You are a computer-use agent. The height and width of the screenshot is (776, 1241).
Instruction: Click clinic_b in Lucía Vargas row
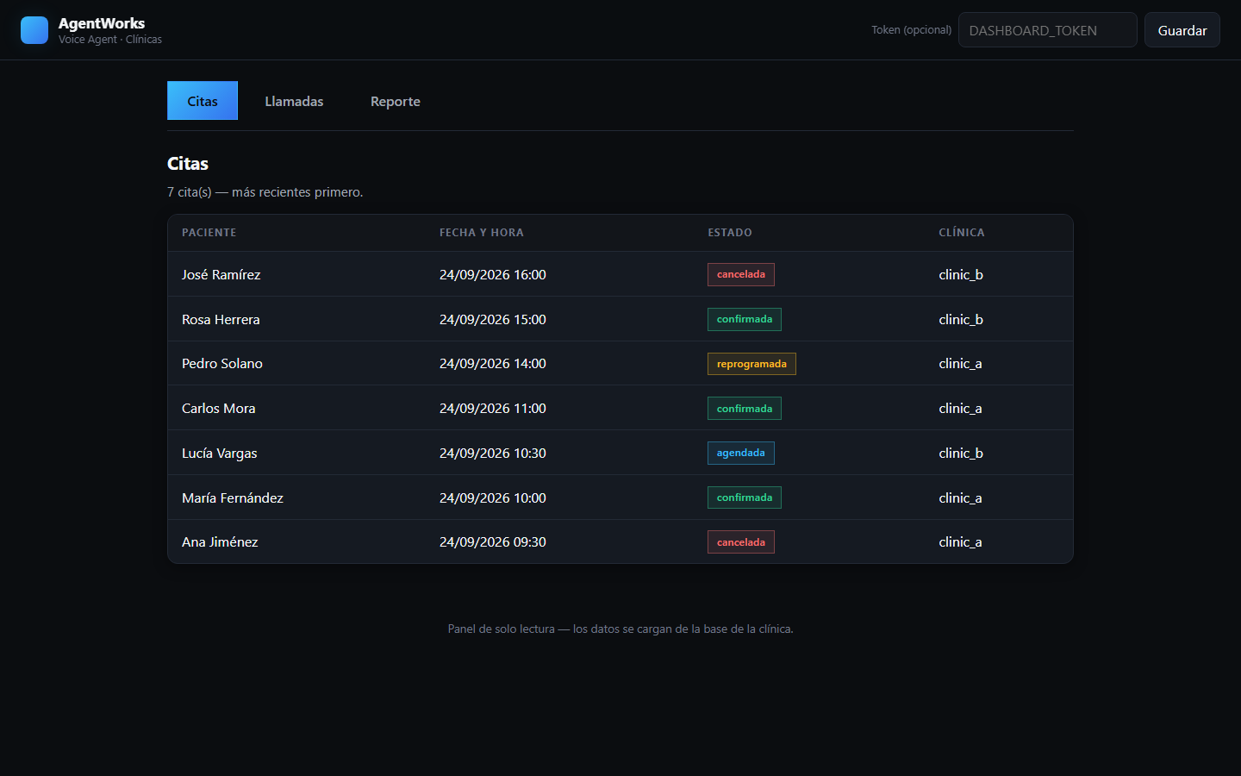pos(961,454)
